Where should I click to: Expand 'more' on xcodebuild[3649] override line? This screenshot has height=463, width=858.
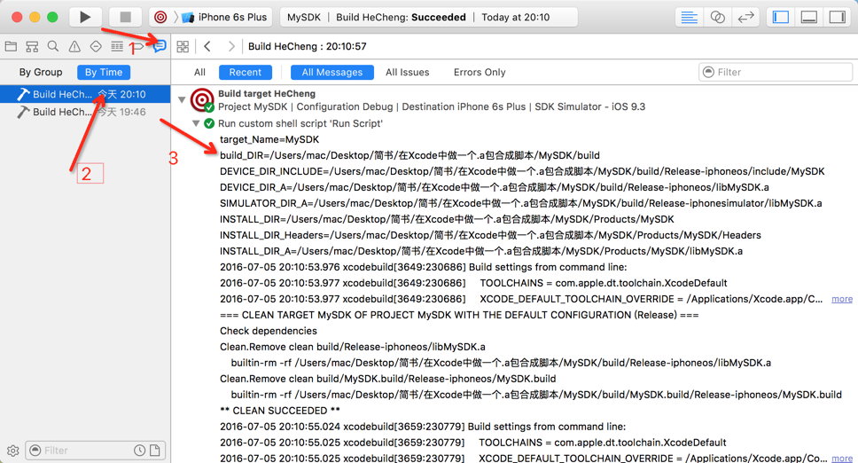841,299
